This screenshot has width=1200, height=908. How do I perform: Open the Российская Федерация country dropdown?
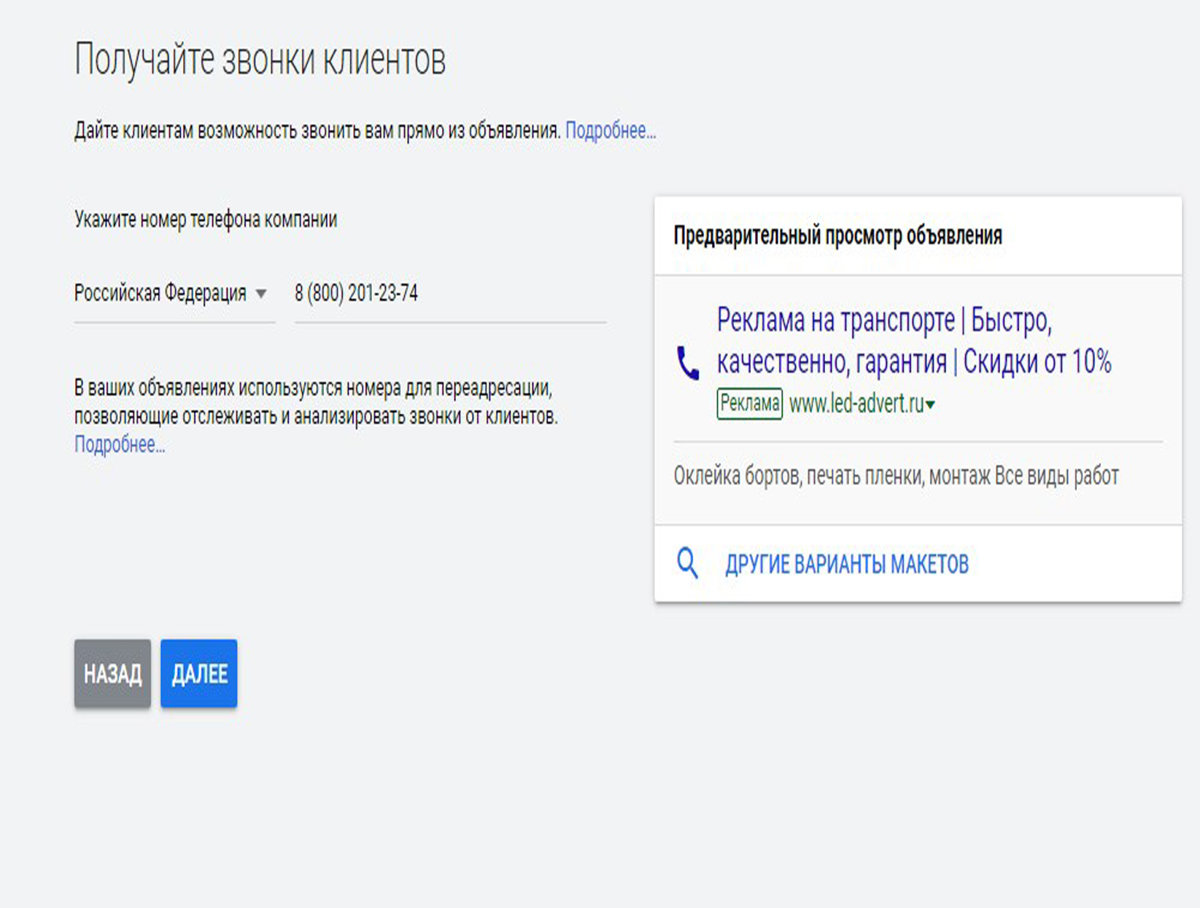[160, 294]
